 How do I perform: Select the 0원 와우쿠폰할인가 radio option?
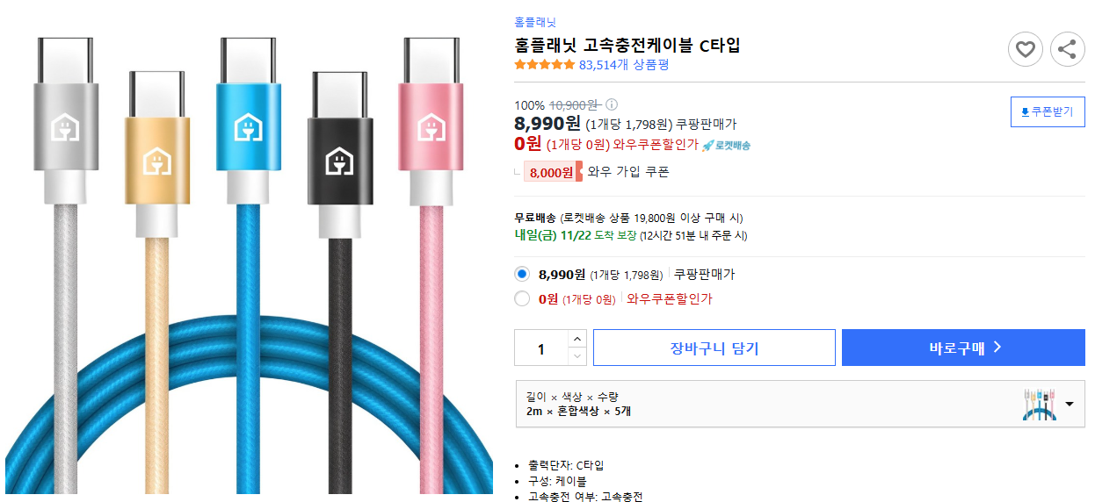[x=523, y=298]
